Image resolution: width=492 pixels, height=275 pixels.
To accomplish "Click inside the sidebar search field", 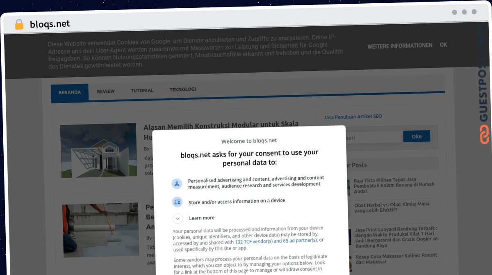I will coord(377,136).
